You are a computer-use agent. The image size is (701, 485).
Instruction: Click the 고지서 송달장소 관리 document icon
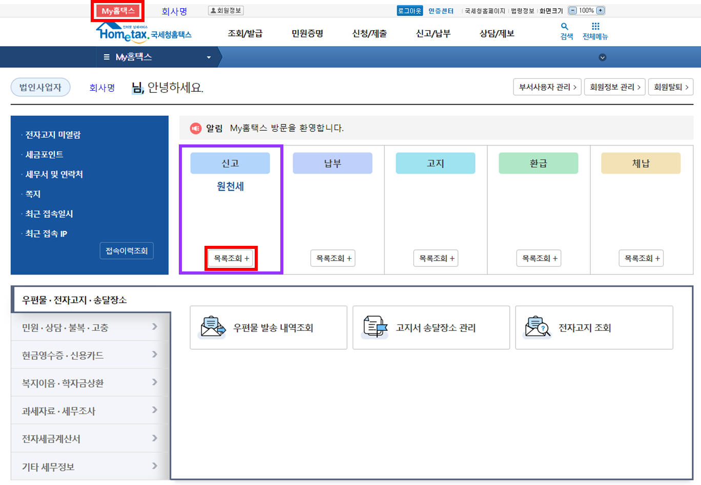click(x=375, y=327)
